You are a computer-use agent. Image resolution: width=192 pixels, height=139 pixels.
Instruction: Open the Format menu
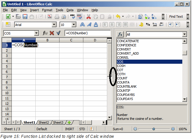click(x=47, y=10)
